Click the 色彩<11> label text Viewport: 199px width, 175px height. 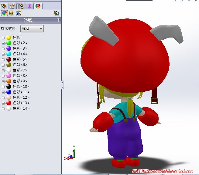click(21, 92)
